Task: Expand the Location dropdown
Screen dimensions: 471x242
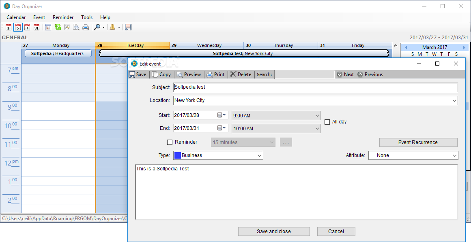Action: click(454, 101)
